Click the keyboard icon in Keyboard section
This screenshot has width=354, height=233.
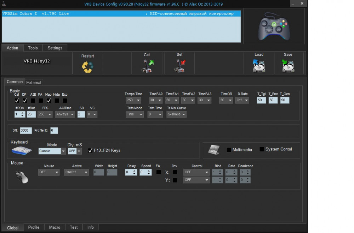(22, 151)
